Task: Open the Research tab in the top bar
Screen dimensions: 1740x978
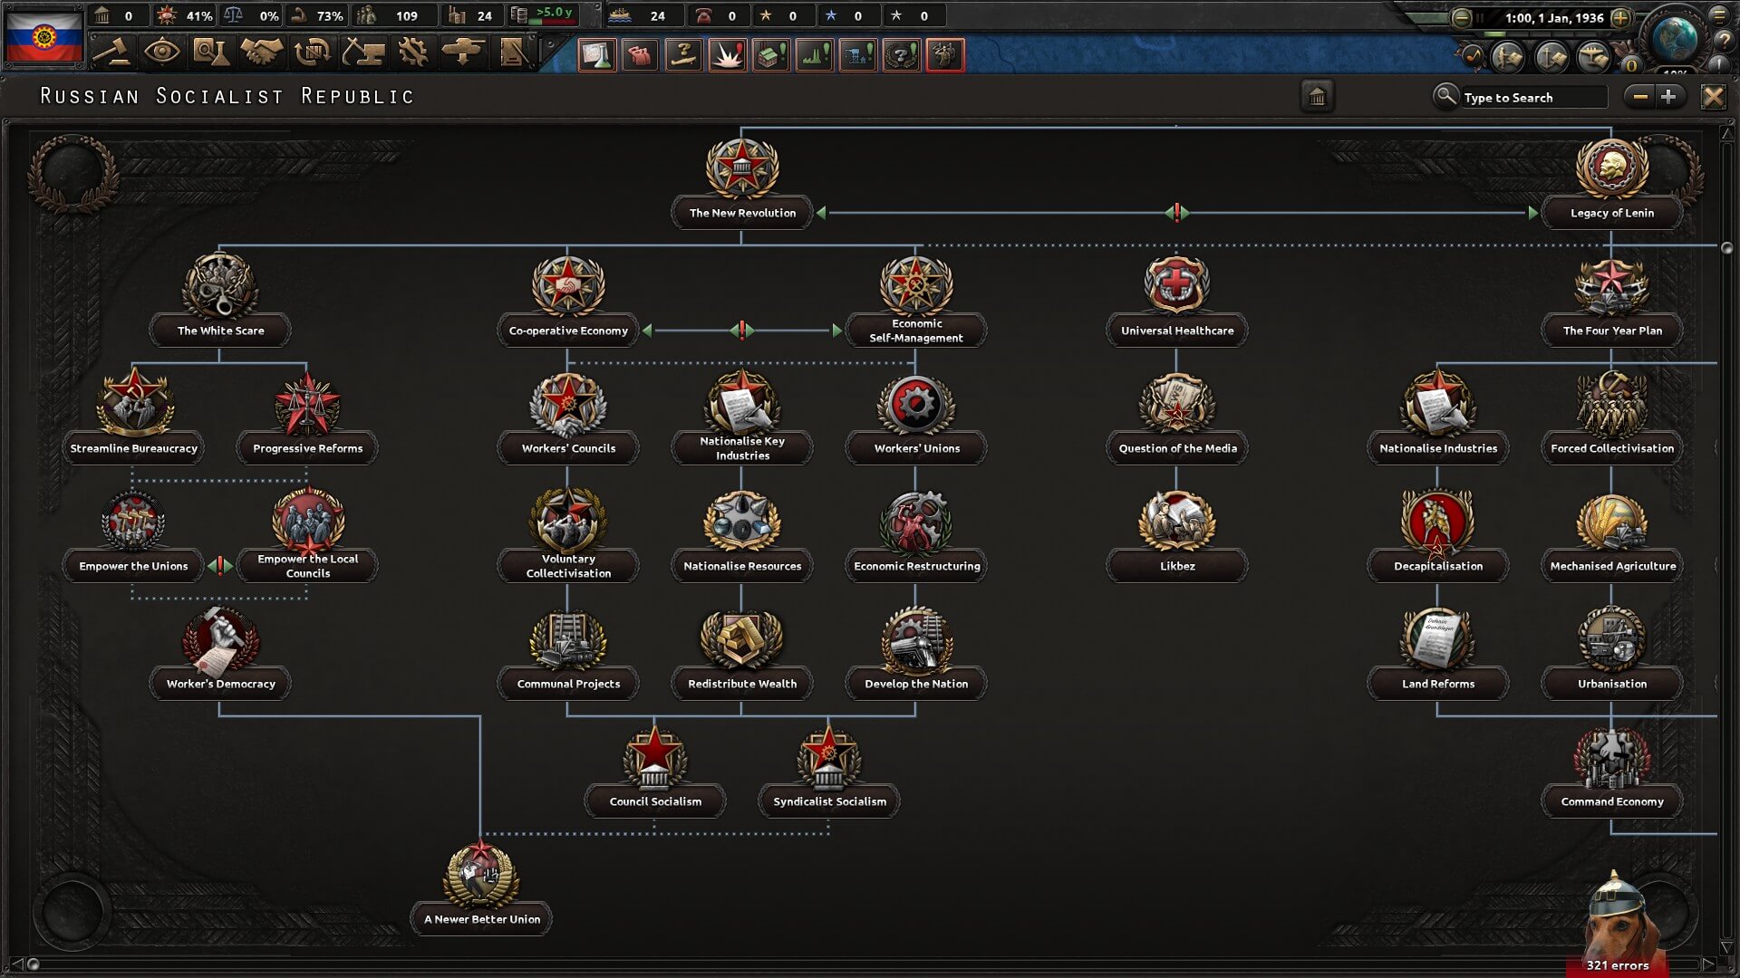Action: point(210,53)
